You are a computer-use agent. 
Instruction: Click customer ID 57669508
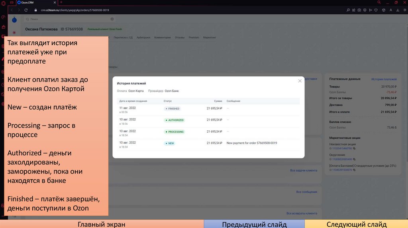tap(72, 29)
